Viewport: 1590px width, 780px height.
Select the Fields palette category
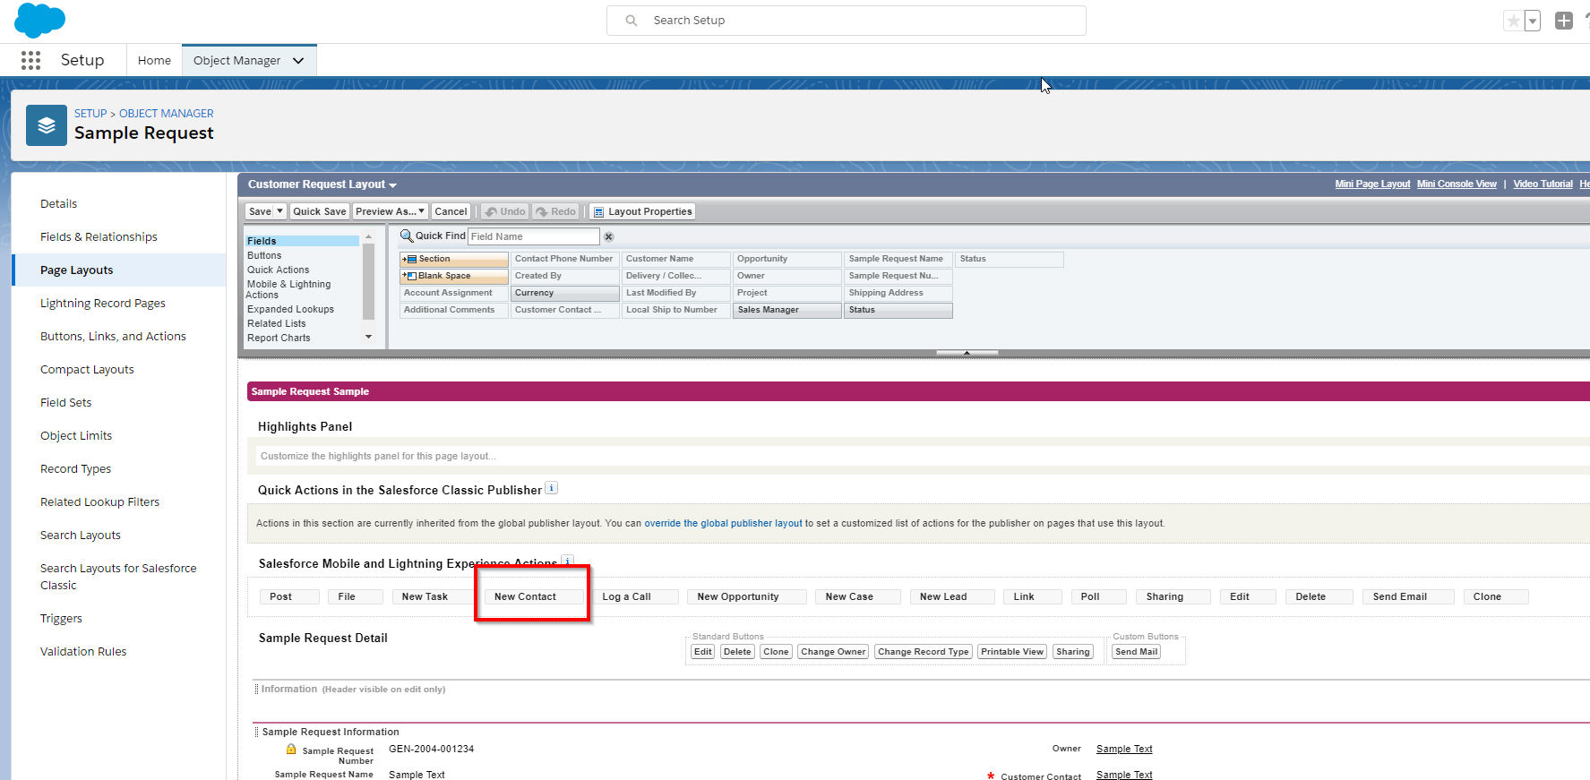[x=302, y=241]
